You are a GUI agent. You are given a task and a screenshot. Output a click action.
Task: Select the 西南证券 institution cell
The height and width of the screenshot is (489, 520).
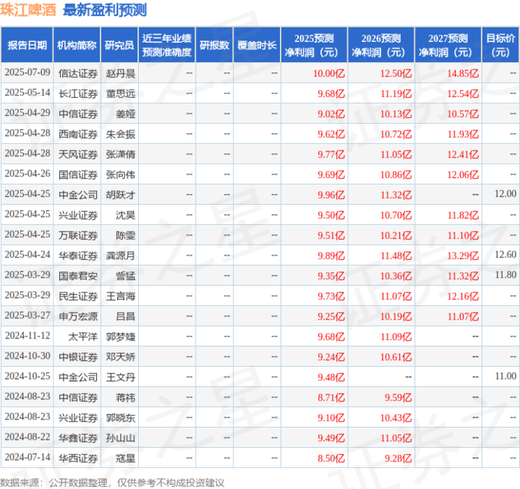pyautogui.click(x=78, y=134)
